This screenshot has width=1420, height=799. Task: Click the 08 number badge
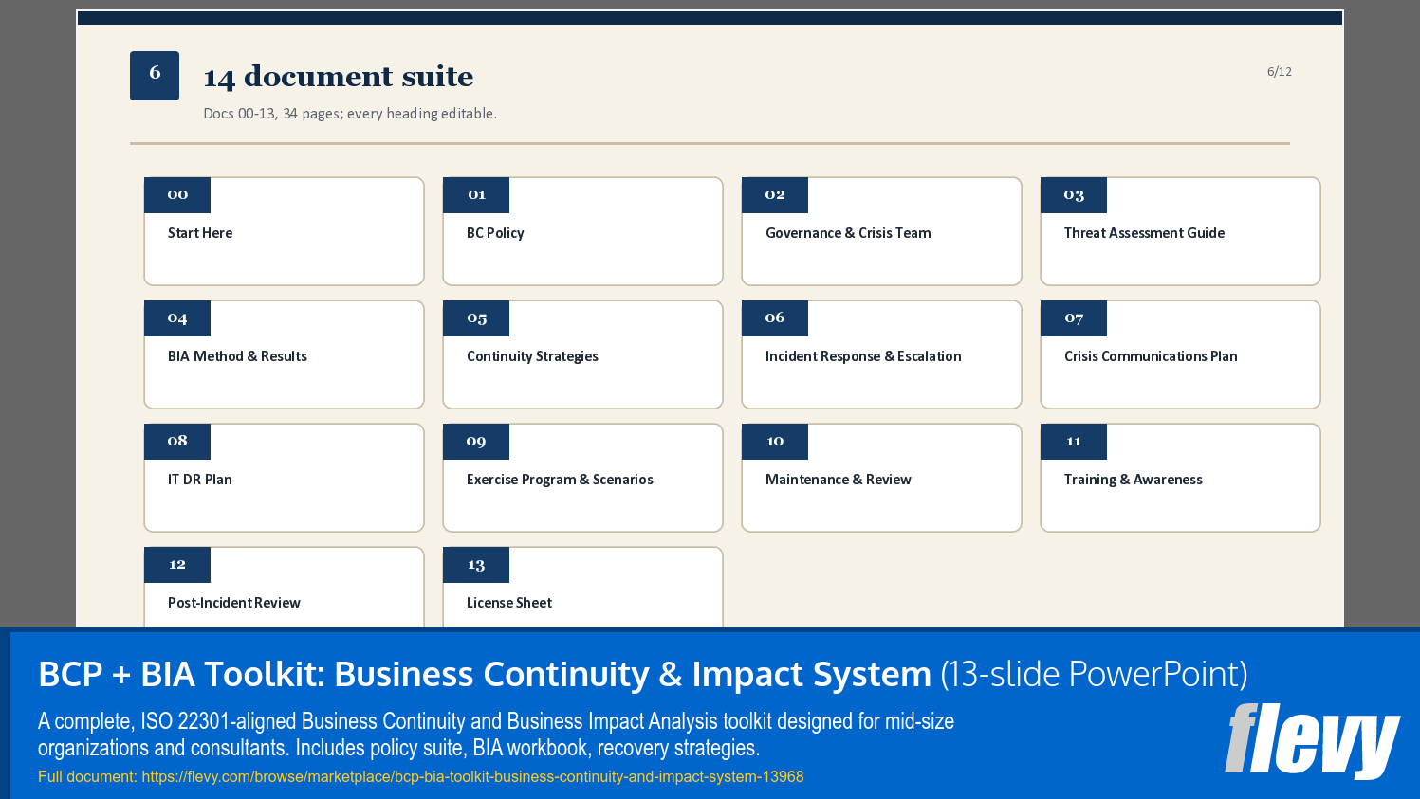tap(177, 442)
